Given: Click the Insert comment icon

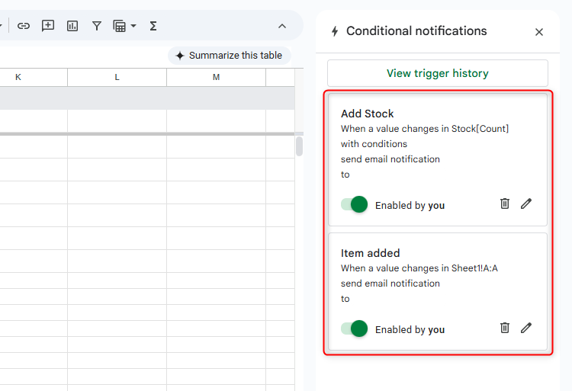Looking at the screenshot, I should 48,26.
